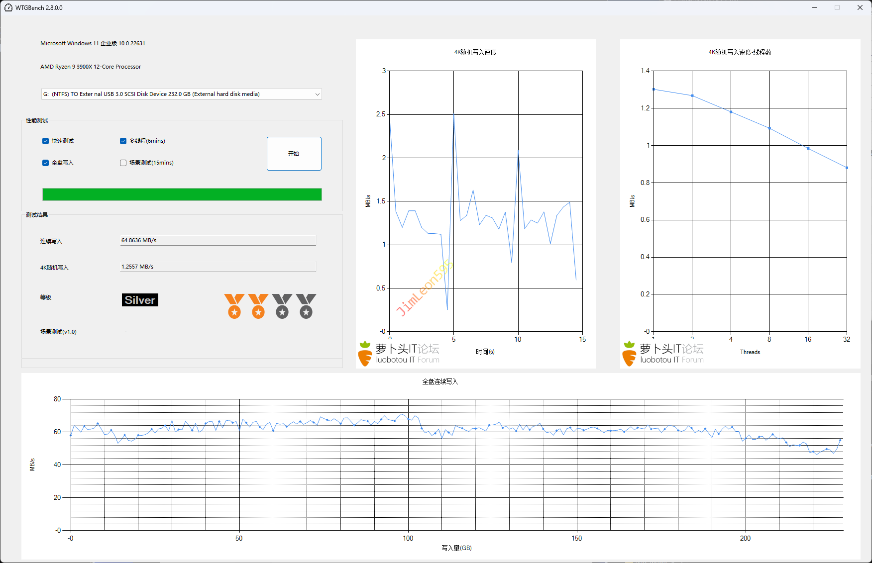Click the first orange medal icon
The image size is (872, 563).
(234, 306)
